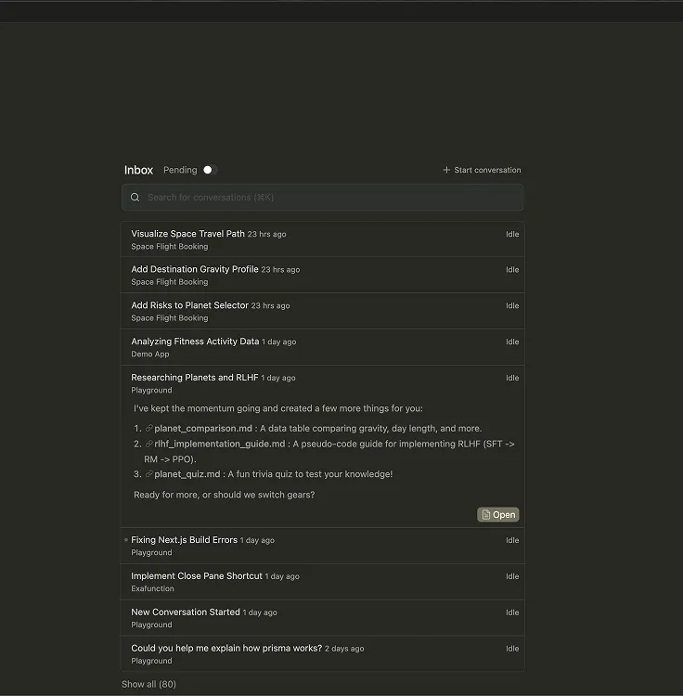Viewport: 683px width, 696px height.
Task: Click the link icon before planet_quiz.md
Action: pyautogui.click(x=149, y=474)
